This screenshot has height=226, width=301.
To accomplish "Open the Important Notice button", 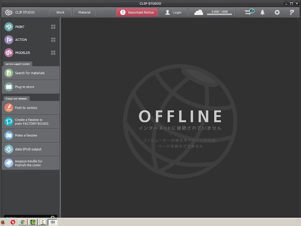I will click(137, 13).
